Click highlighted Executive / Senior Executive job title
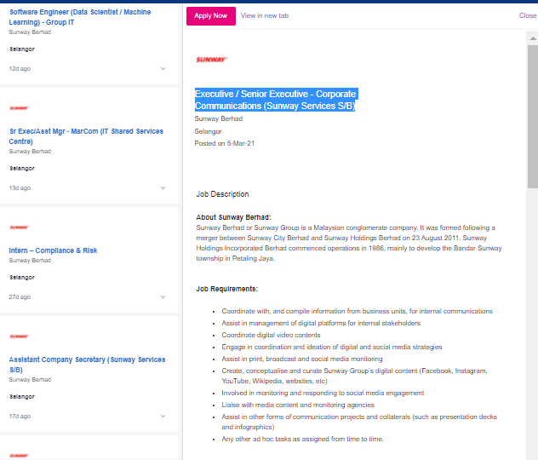The width and height of the screenshot is (538, 460). [x=276, y=100]
